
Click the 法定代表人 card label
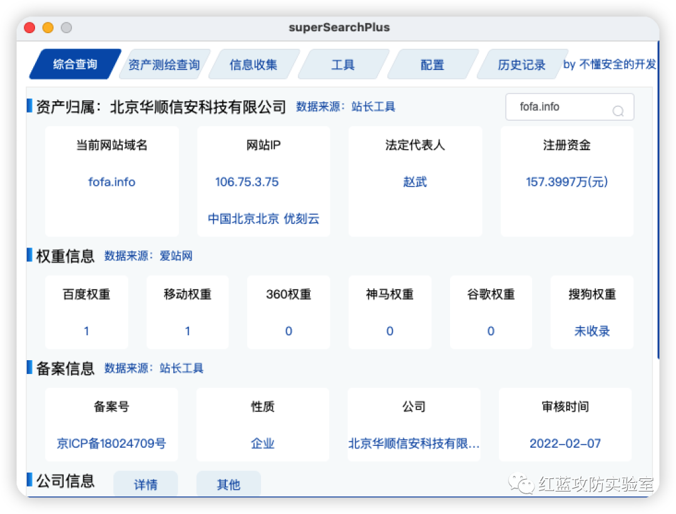[x=415, y=145]
